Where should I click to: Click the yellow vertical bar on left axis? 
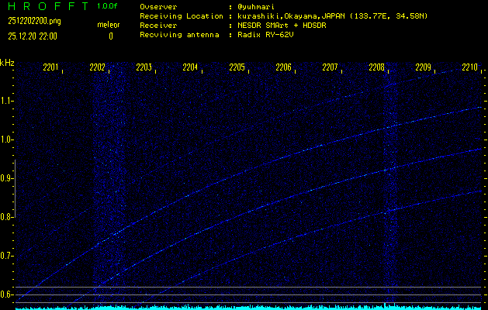click(16, 225)
